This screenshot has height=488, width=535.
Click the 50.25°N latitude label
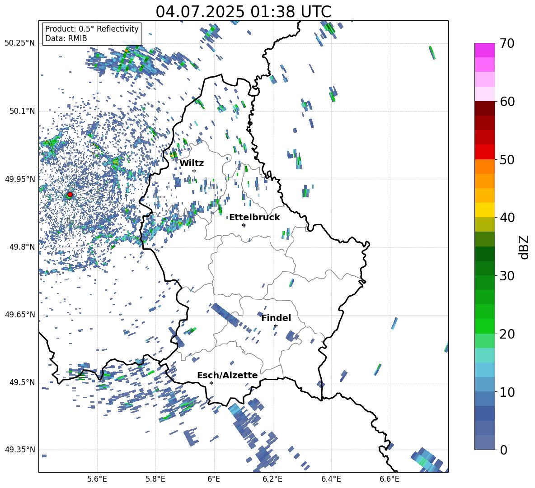click(x=20, y=43)
